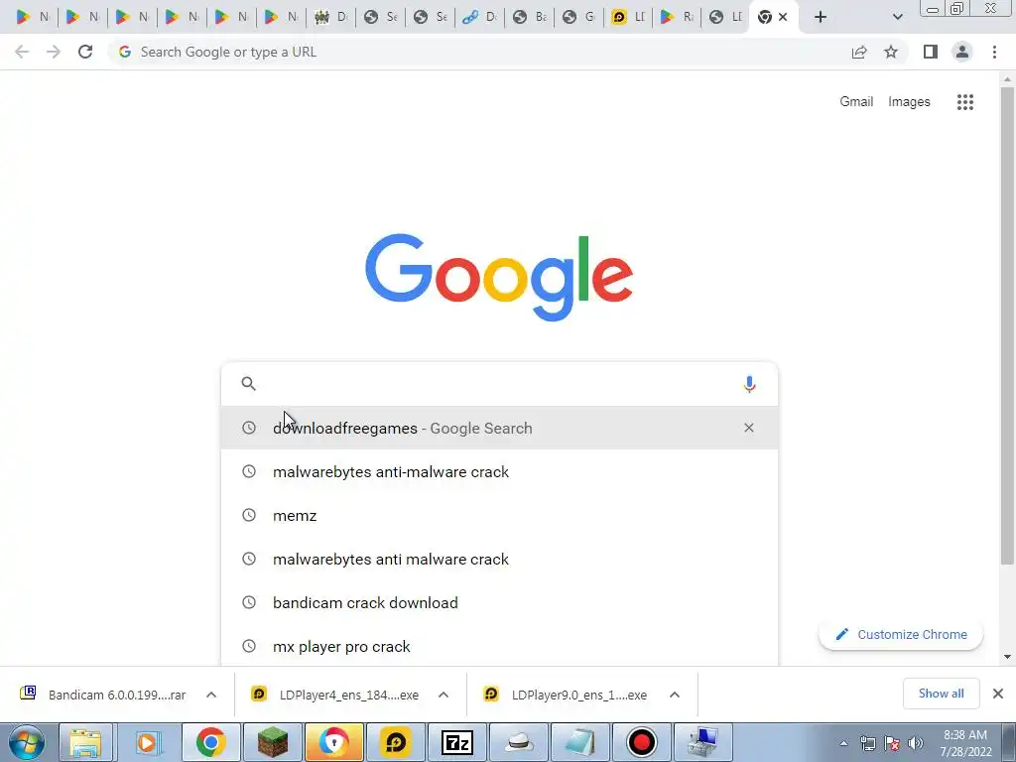
Task: Open Windows Start menu
Action: 27,742
